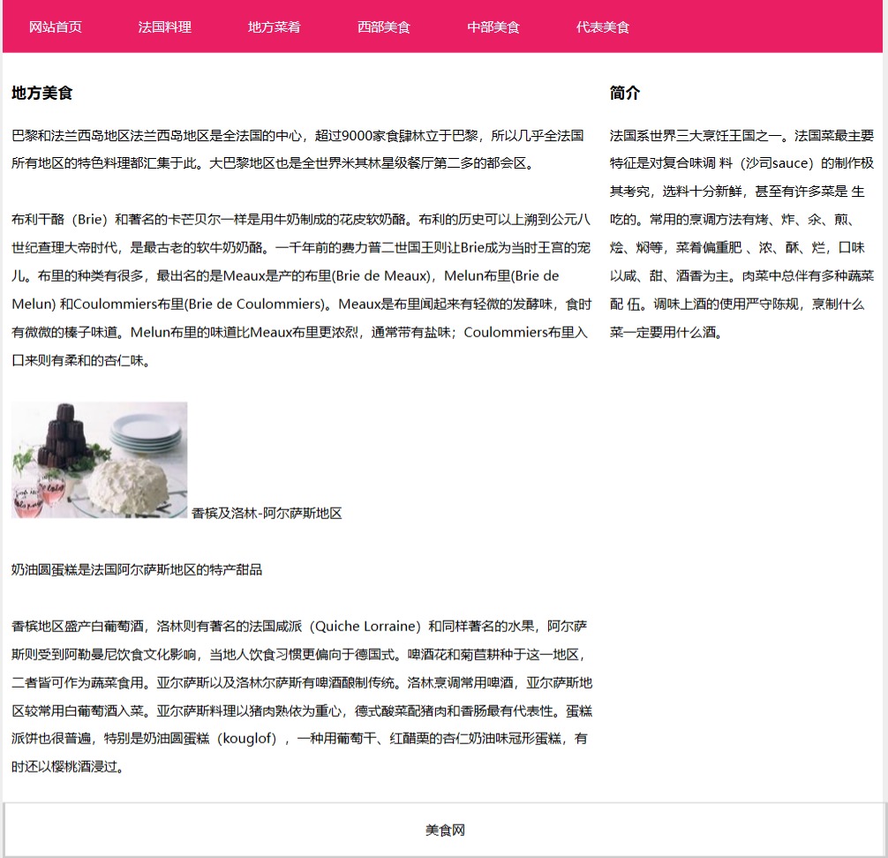Click the 美食网 footer text
Image resolution: width=888 pixels, height=858 pixels.
coord(445,830)
